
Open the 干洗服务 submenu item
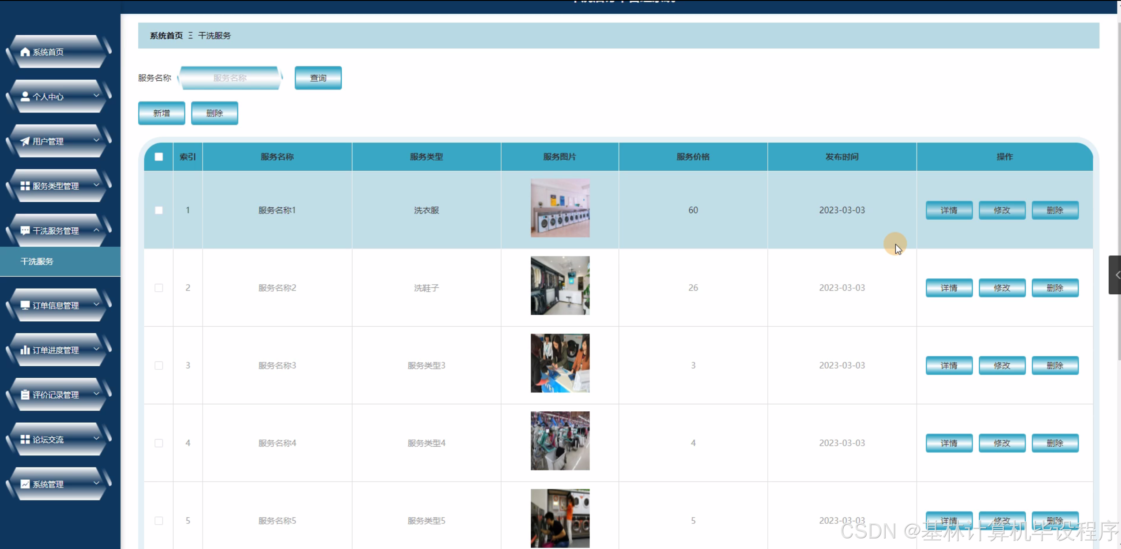(x=37, y=261)
